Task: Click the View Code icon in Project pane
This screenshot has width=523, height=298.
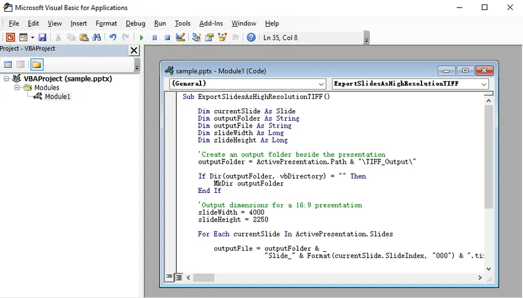Action: pos(7,64)
